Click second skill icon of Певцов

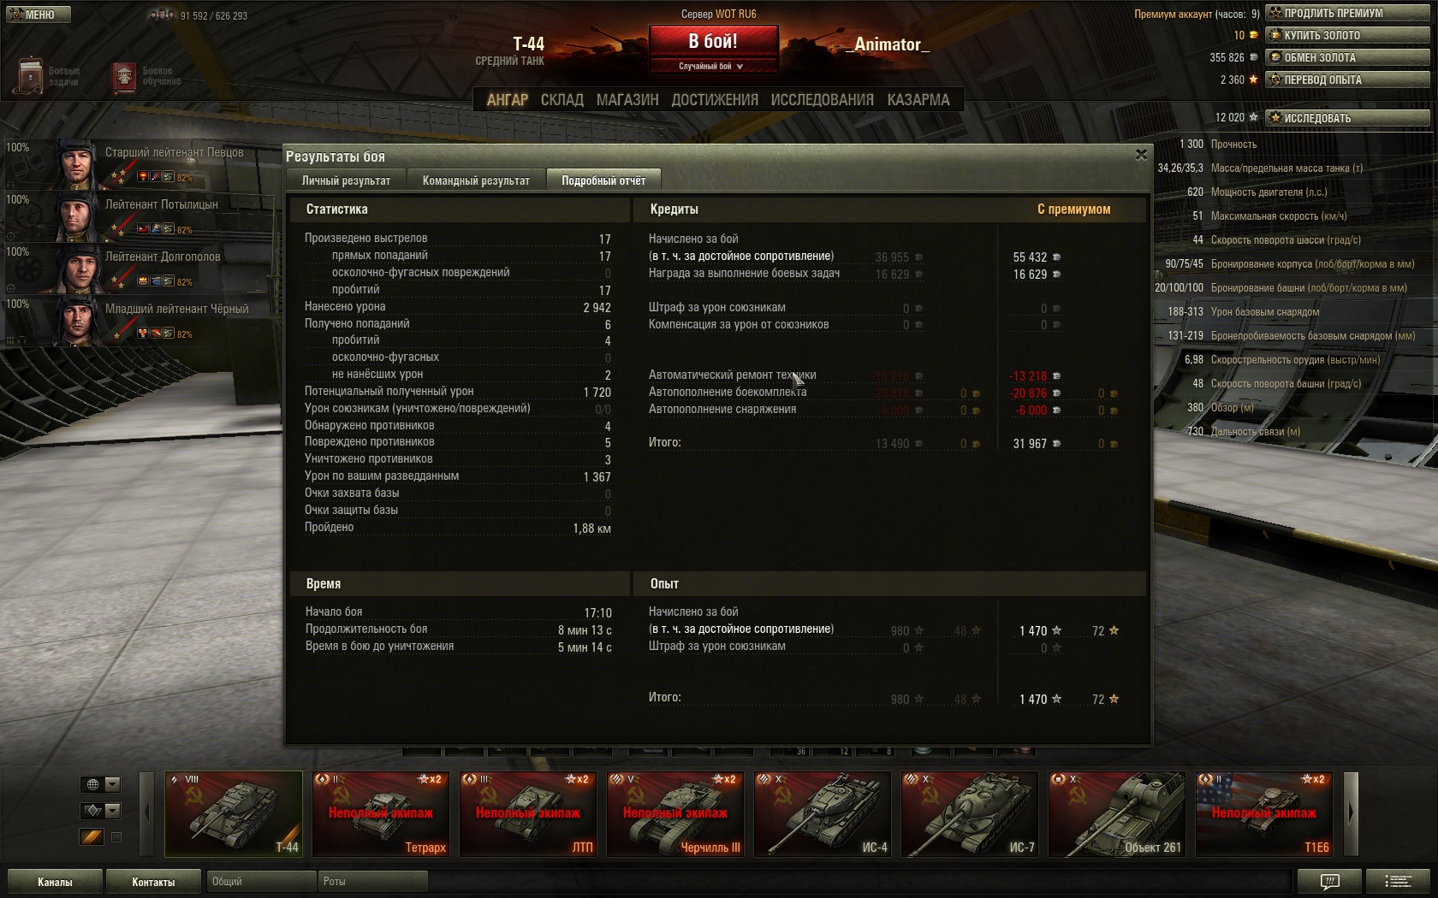click(156, 177)
